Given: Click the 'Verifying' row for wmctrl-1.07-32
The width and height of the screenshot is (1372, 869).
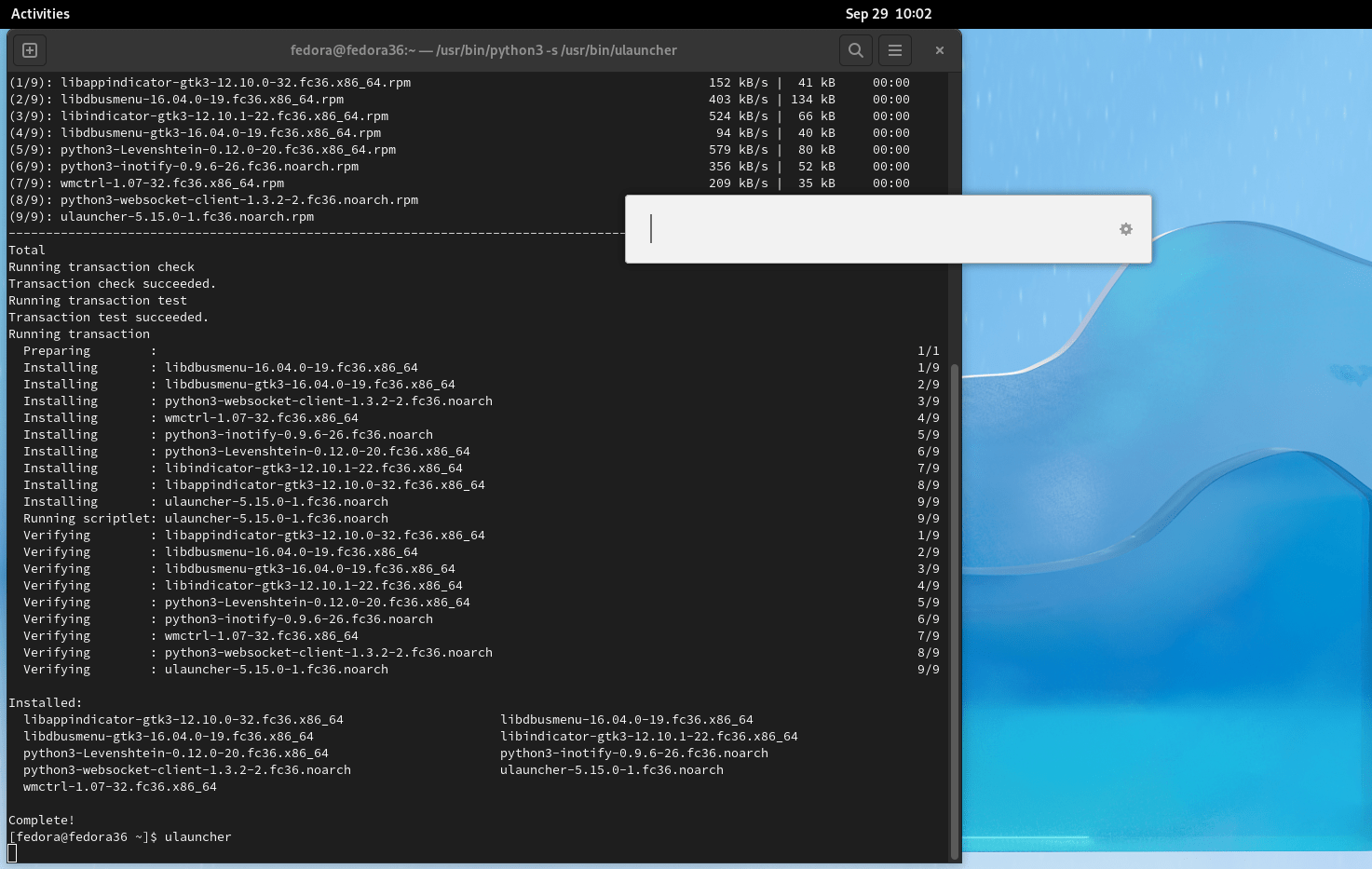Looking at the screenshot, I should coord(481,636).
